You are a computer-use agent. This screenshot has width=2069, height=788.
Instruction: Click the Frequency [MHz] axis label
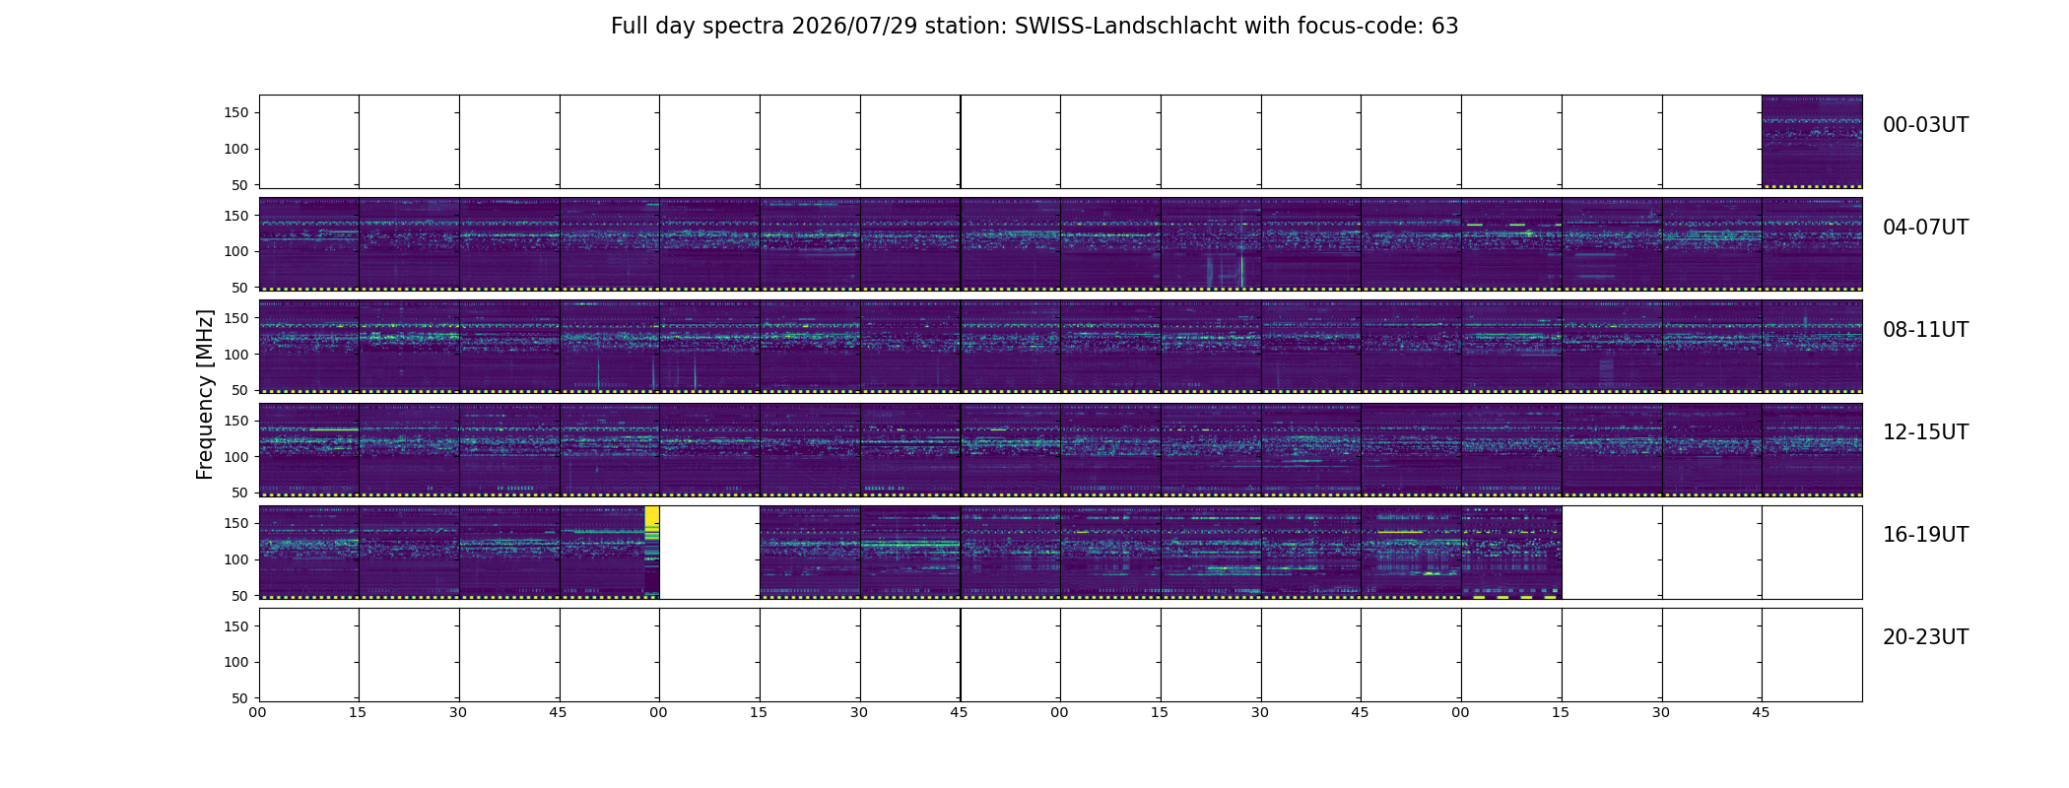pos(205,394)
